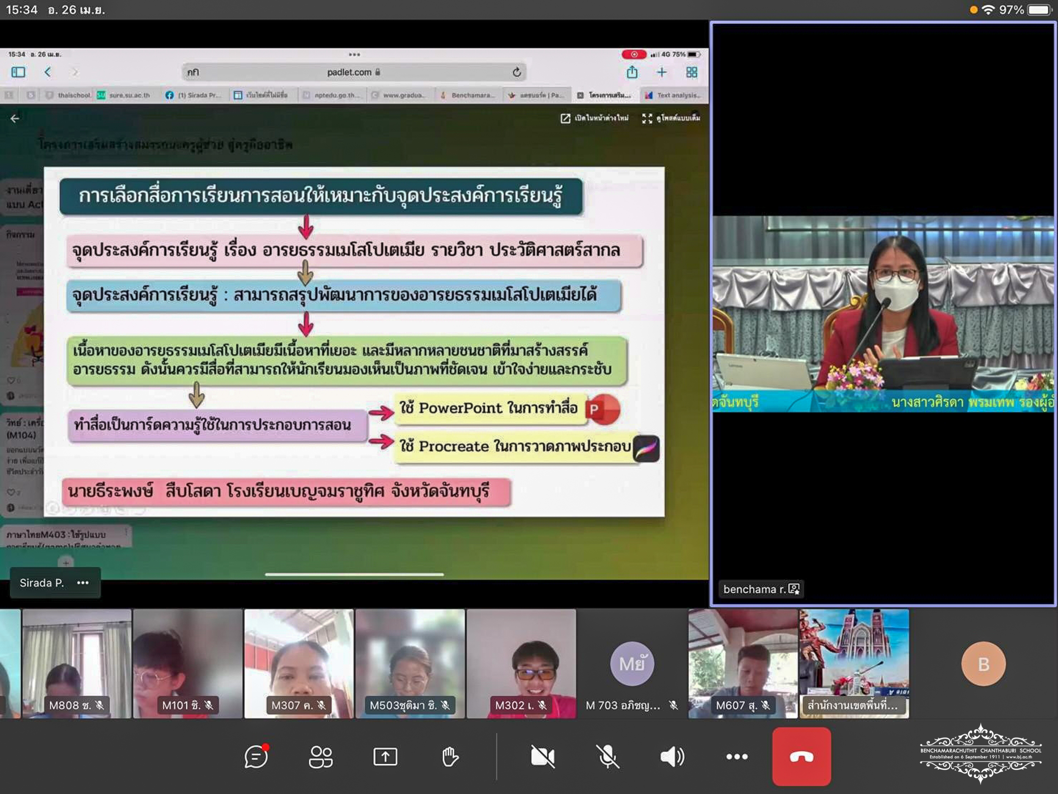Tap the screen recording red indicator
Viewport: 1058px width, 794px height.
click(x=634, y=54)
